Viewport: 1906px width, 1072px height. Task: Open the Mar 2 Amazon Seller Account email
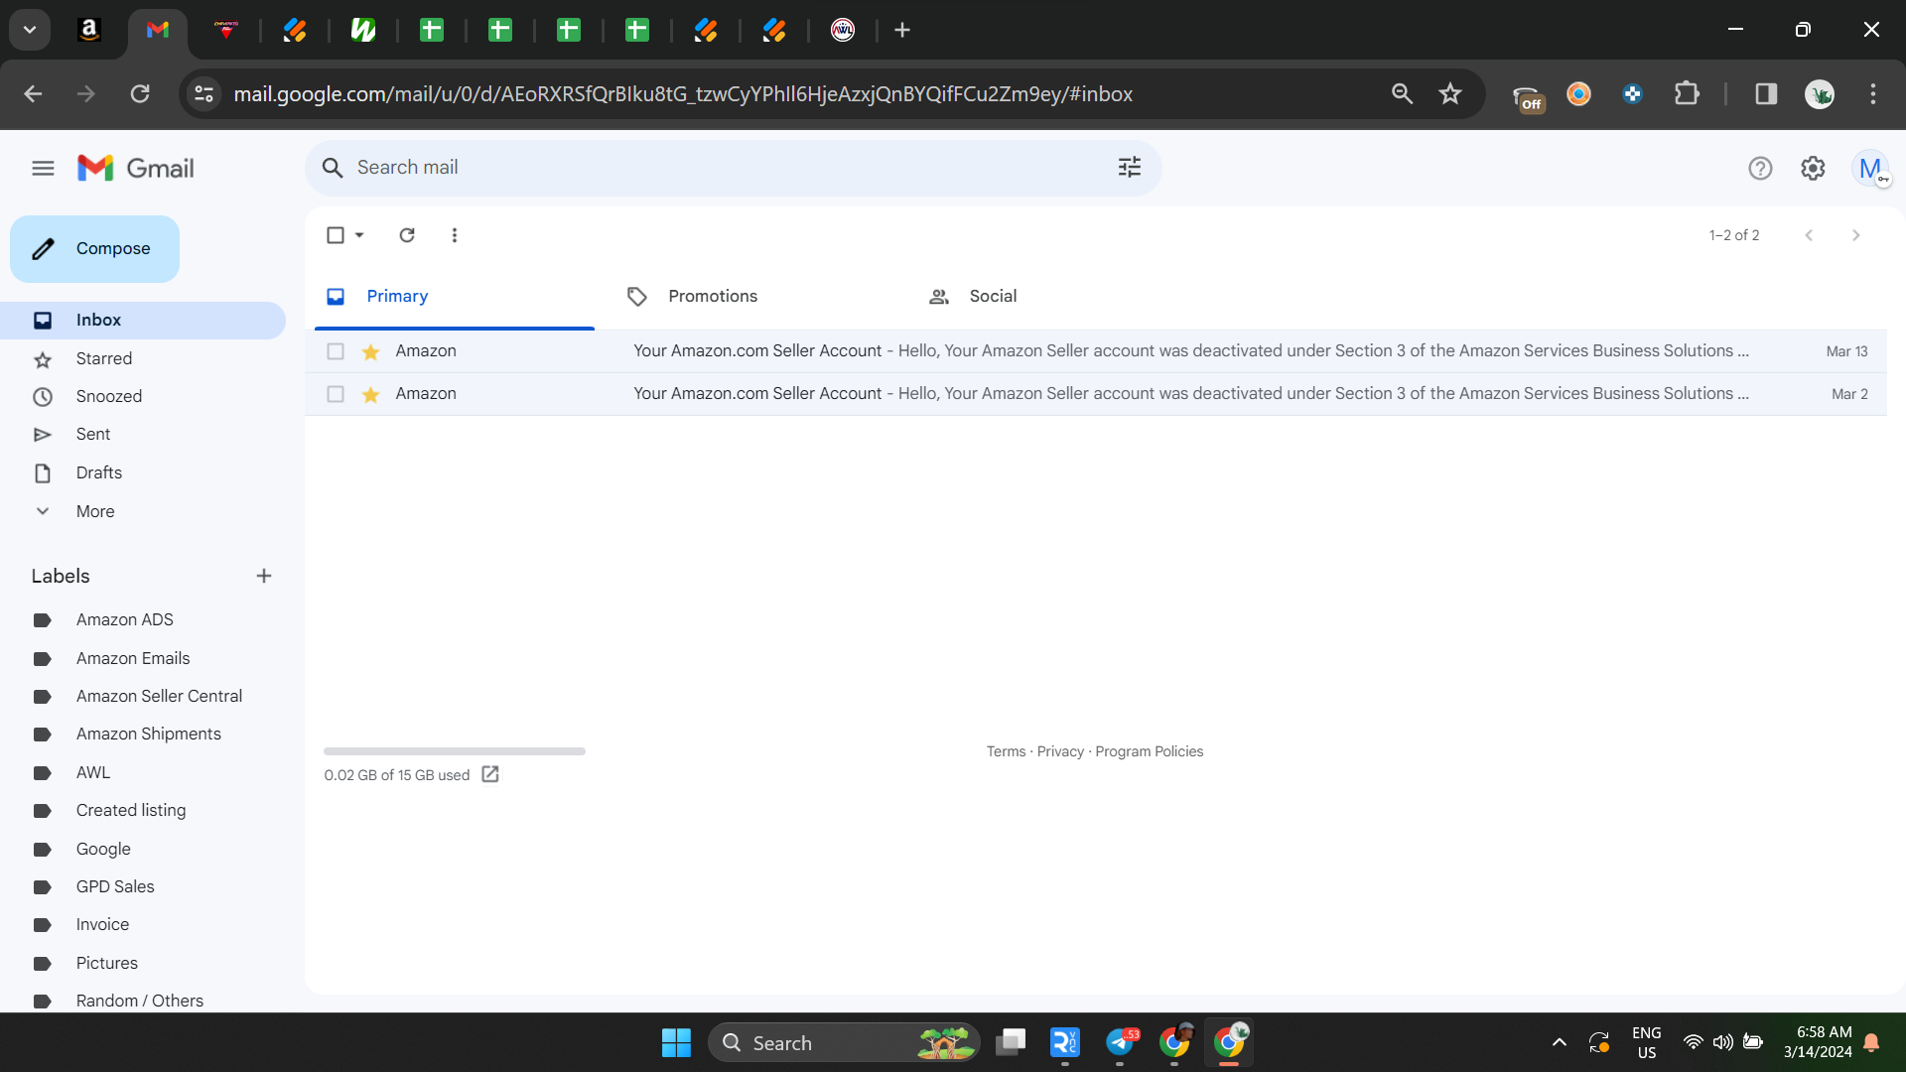(x=1096, y=394)
